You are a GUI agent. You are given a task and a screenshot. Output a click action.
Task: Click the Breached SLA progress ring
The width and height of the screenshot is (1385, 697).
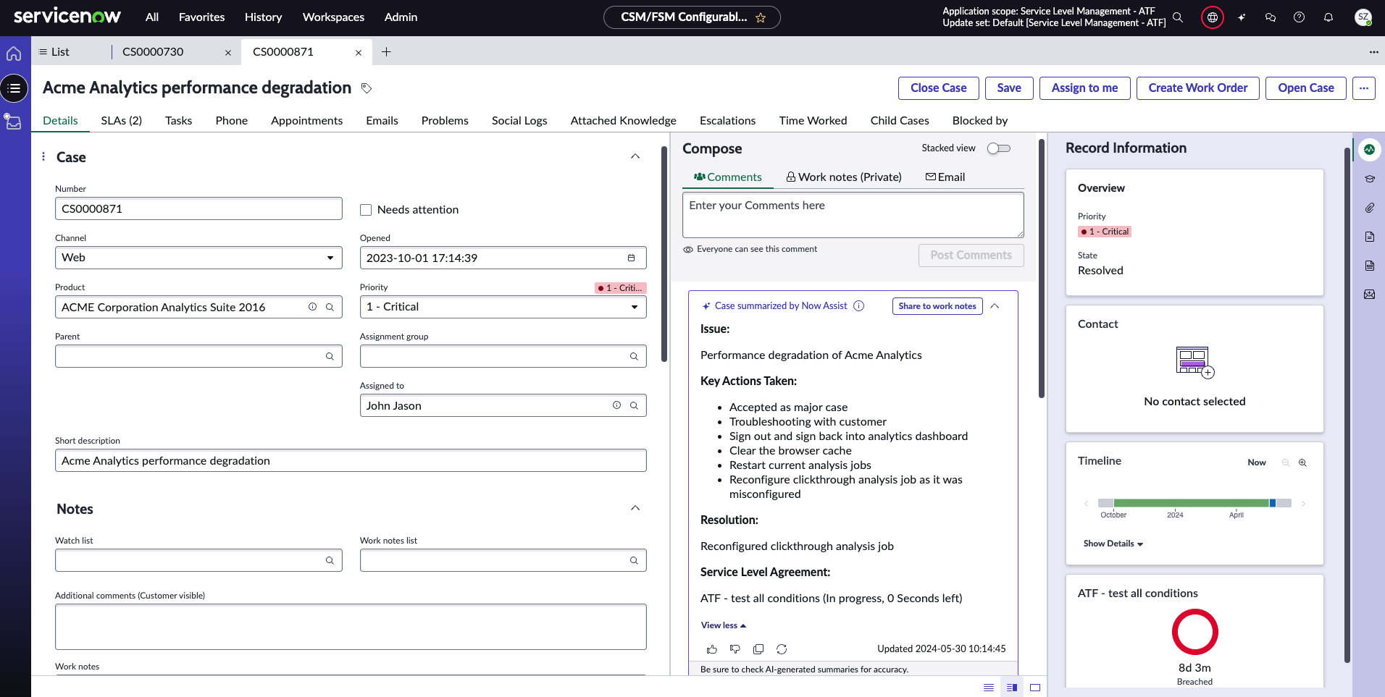pyautogui.click(x=1194, y=632)
